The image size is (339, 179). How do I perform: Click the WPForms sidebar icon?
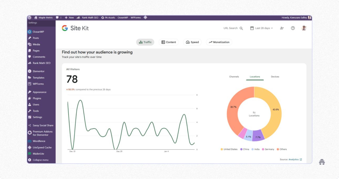pyautogui.click(x=29, y=84)
